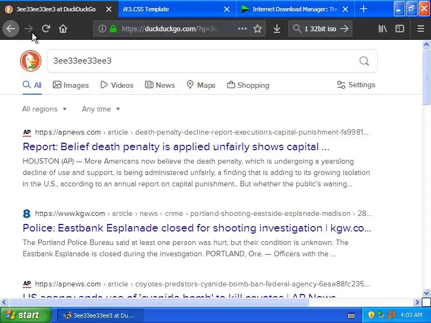The width and height of the screenshot is (431, 323).
Task: Click apnews.com coyotes-predators result URL
Action: pos(203,284)
